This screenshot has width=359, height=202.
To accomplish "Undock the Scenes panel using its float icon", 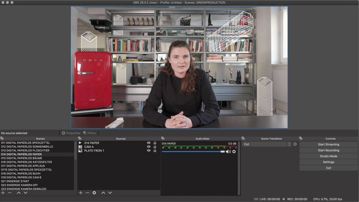I will [2, 139].
